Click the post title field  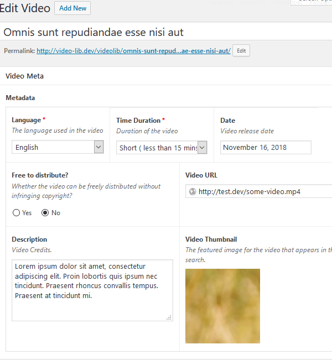(166, 32)
